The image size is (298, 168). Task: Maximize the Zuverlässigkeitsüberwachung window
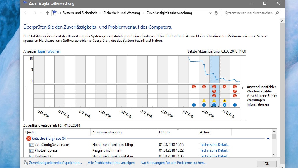click(265, 3)
